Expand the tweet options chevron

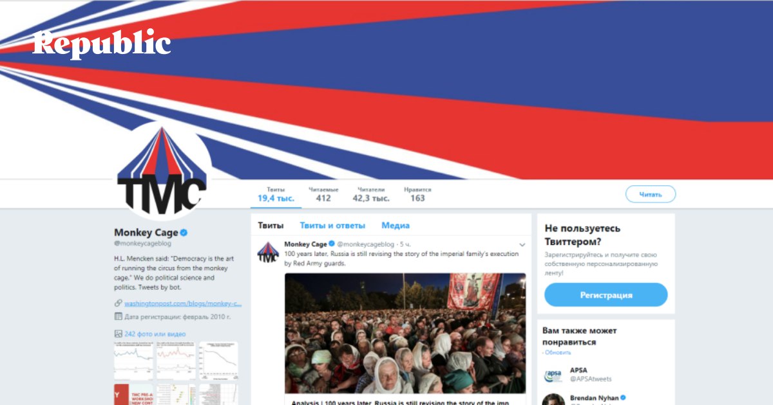click(522, 244)
